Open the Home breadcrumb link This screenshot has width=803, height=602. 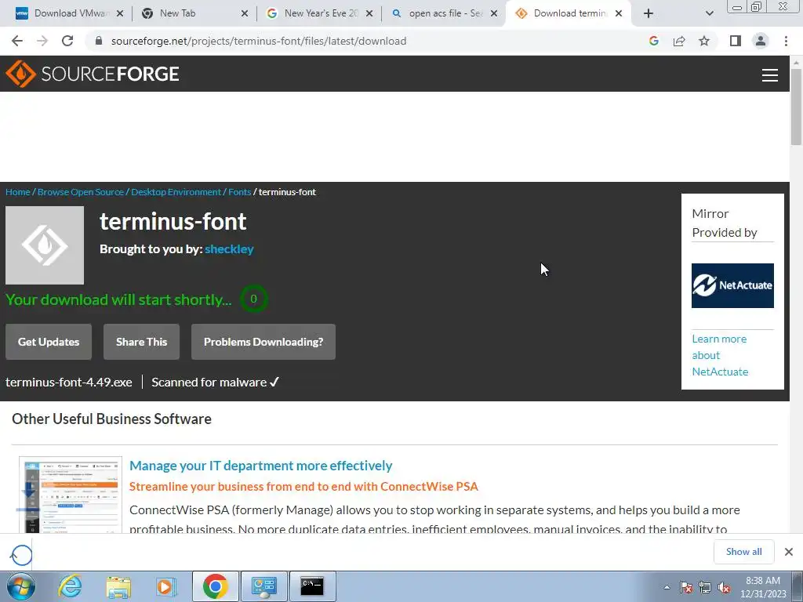click(x=18, y=192)
